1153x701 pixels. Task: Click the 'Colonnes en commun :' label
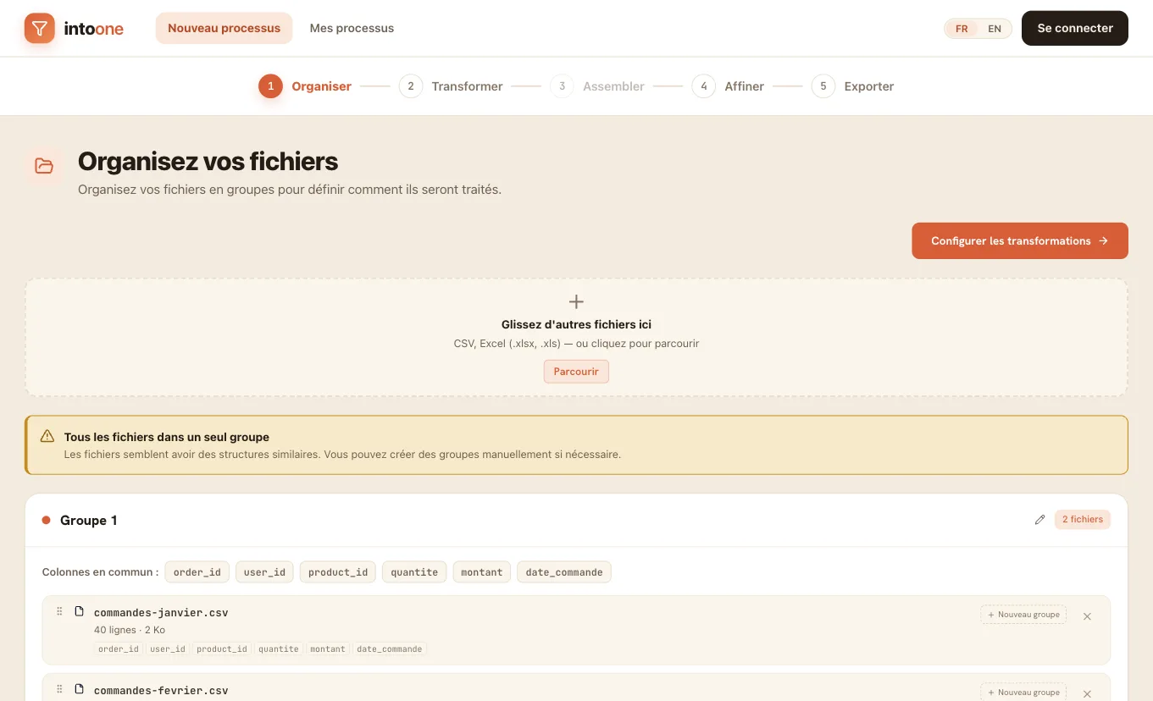(x=100, y=572)
